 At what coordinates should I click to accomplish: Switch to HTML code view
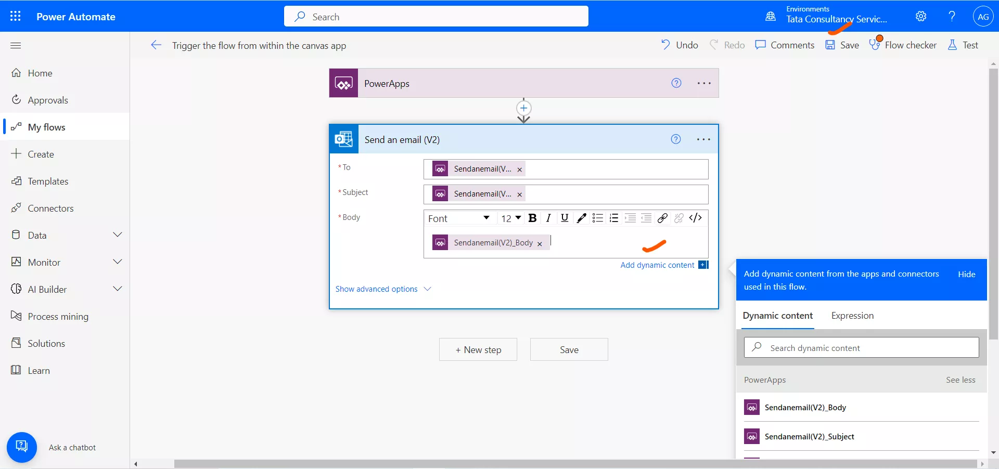696,218
